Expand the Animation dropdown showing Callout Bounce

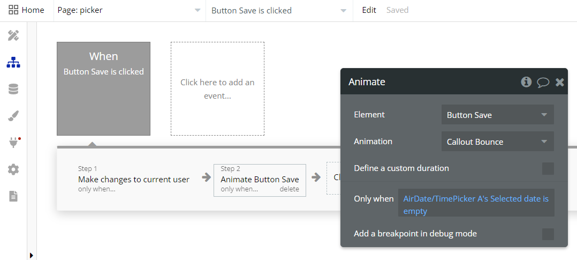click(x=497, y=142)
